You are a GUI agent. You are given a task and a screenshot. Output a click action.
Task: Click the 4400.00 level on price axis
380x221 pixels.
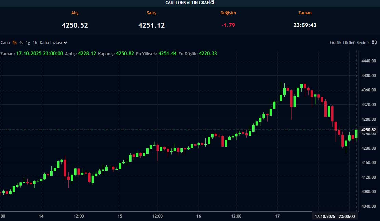[368, 76]
